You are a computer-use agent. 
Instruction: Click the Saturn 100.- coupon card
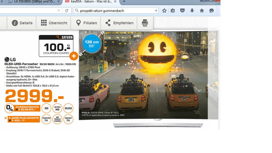click(x=56, y=46)
